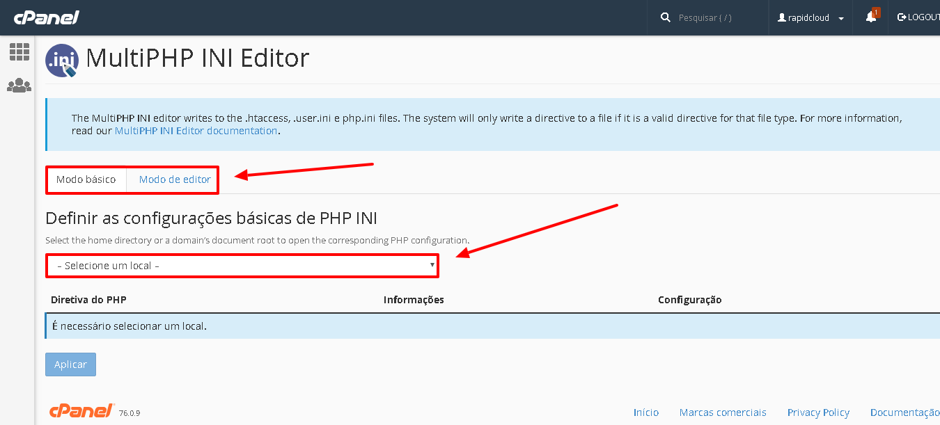Click the MultiPHP INI Editor page icon

tap(61, 60)
